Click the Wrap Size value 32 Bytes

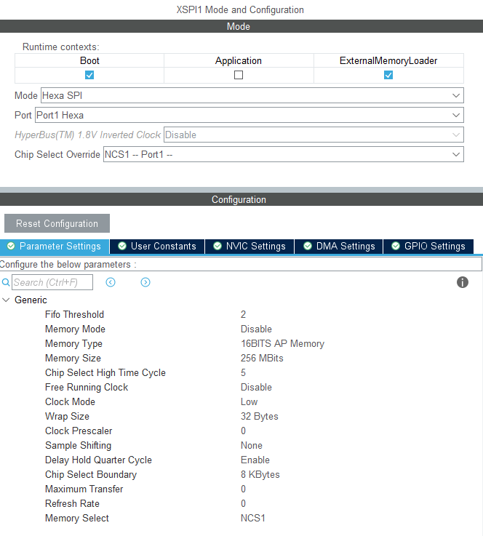point(260,416)
